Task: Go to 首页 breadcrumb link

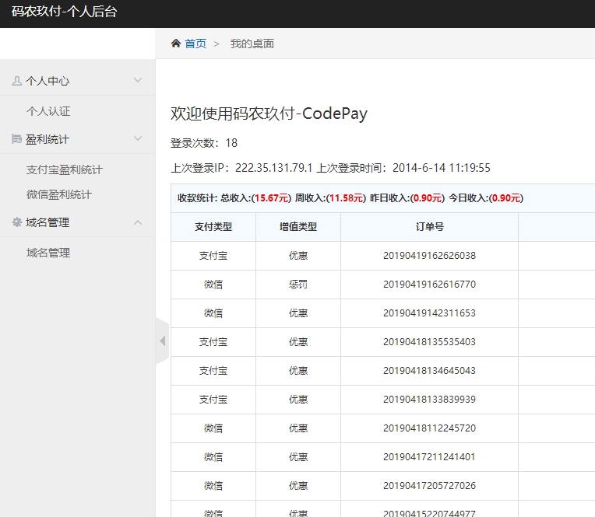Action: tap(195, 44)
